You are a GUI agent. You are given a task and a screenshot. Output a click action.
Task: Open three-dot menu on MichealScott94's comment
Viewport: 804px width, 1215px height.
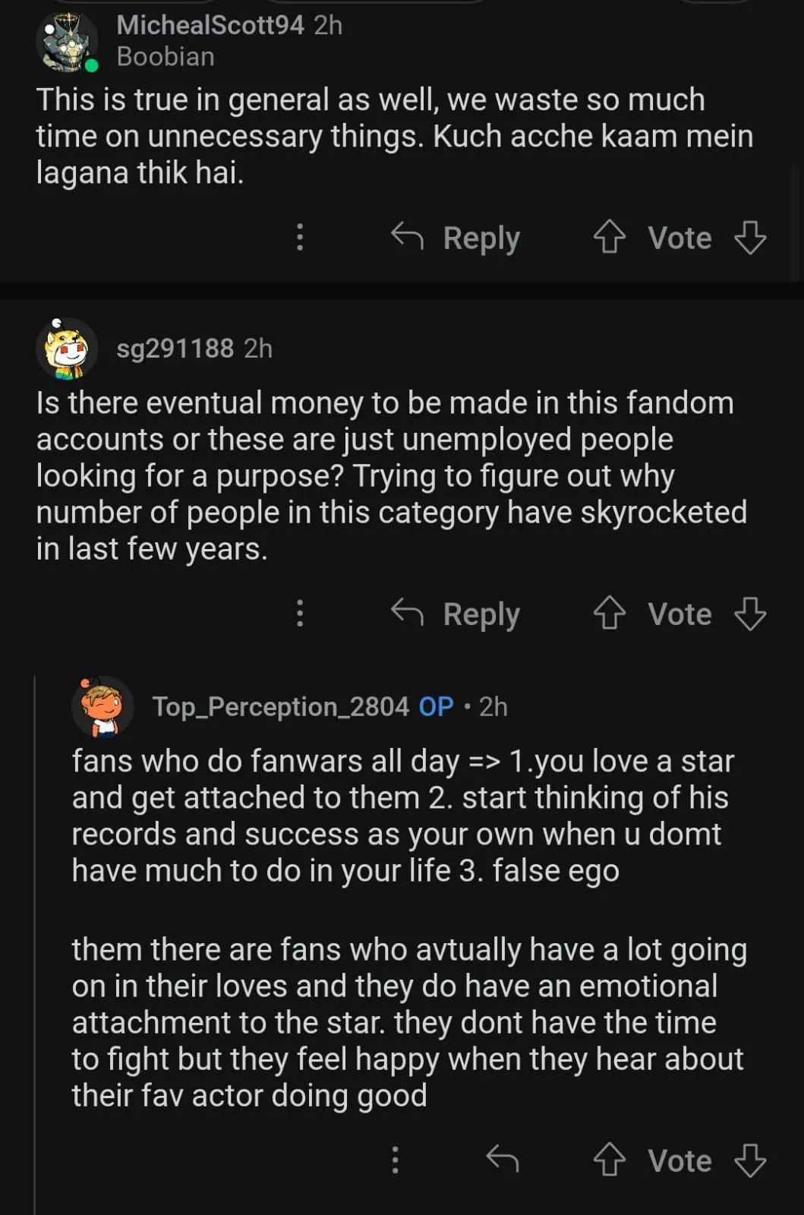(300, 237)
